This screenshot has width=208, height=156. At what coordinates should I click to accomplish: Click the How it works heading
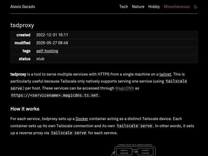click(x=25, y=109)
